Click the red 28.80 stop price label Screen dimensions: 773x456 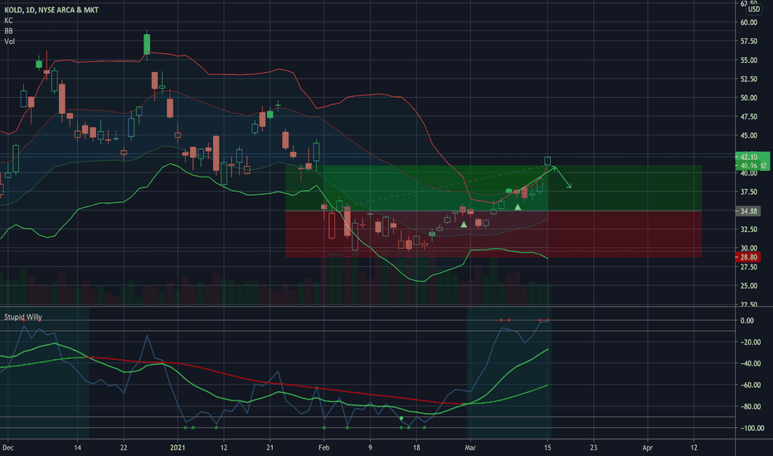click(748, 257)
